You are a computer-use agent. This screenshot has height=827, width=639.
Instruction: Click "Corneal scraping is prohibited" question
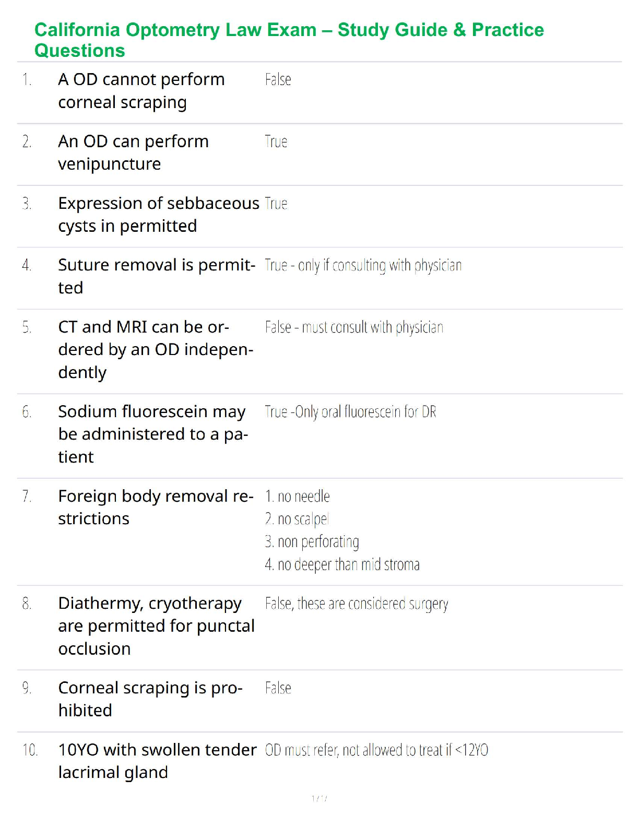150,699
